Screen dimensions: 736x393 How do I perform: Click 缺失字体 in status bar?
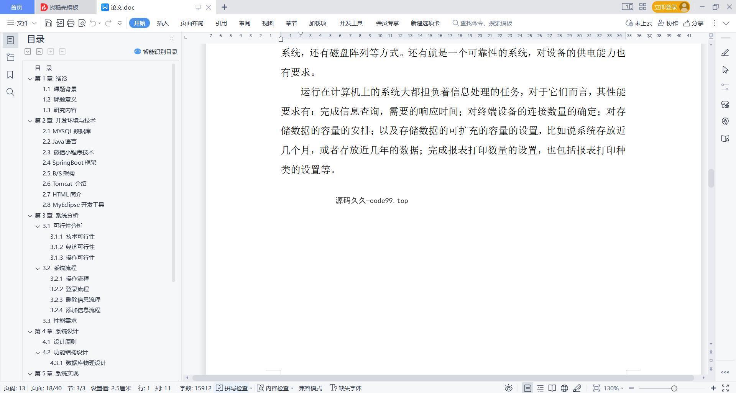[346, 388]
